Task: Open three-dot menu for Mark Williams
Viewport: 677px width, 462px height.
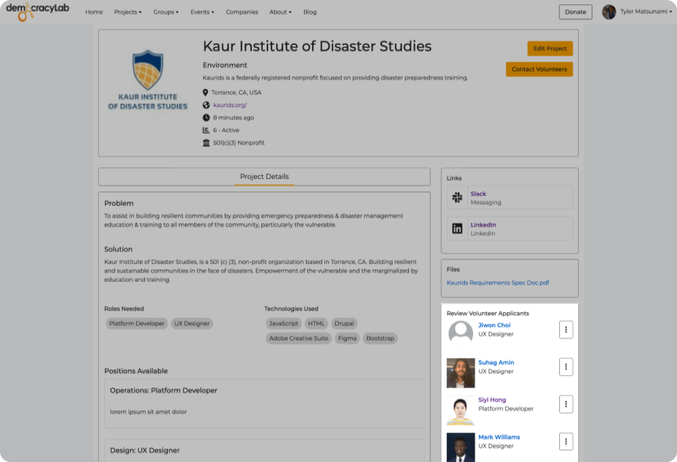Action: [x=566, y=442]
